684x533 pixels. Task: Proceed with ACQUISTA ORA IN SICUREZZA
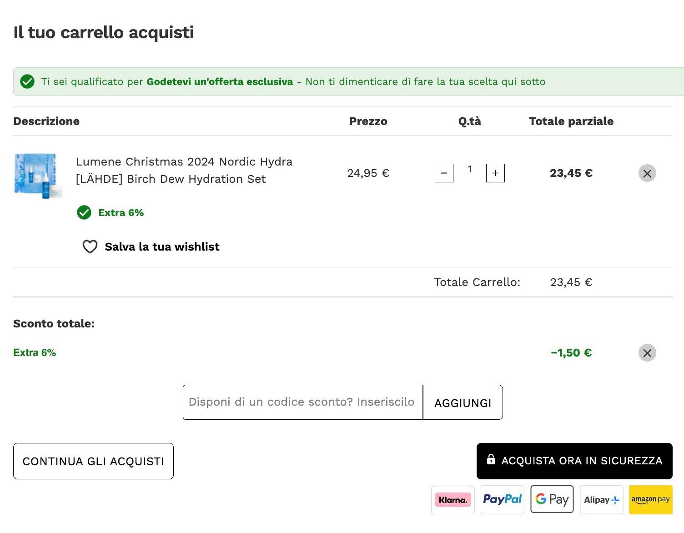pos(574,461)
